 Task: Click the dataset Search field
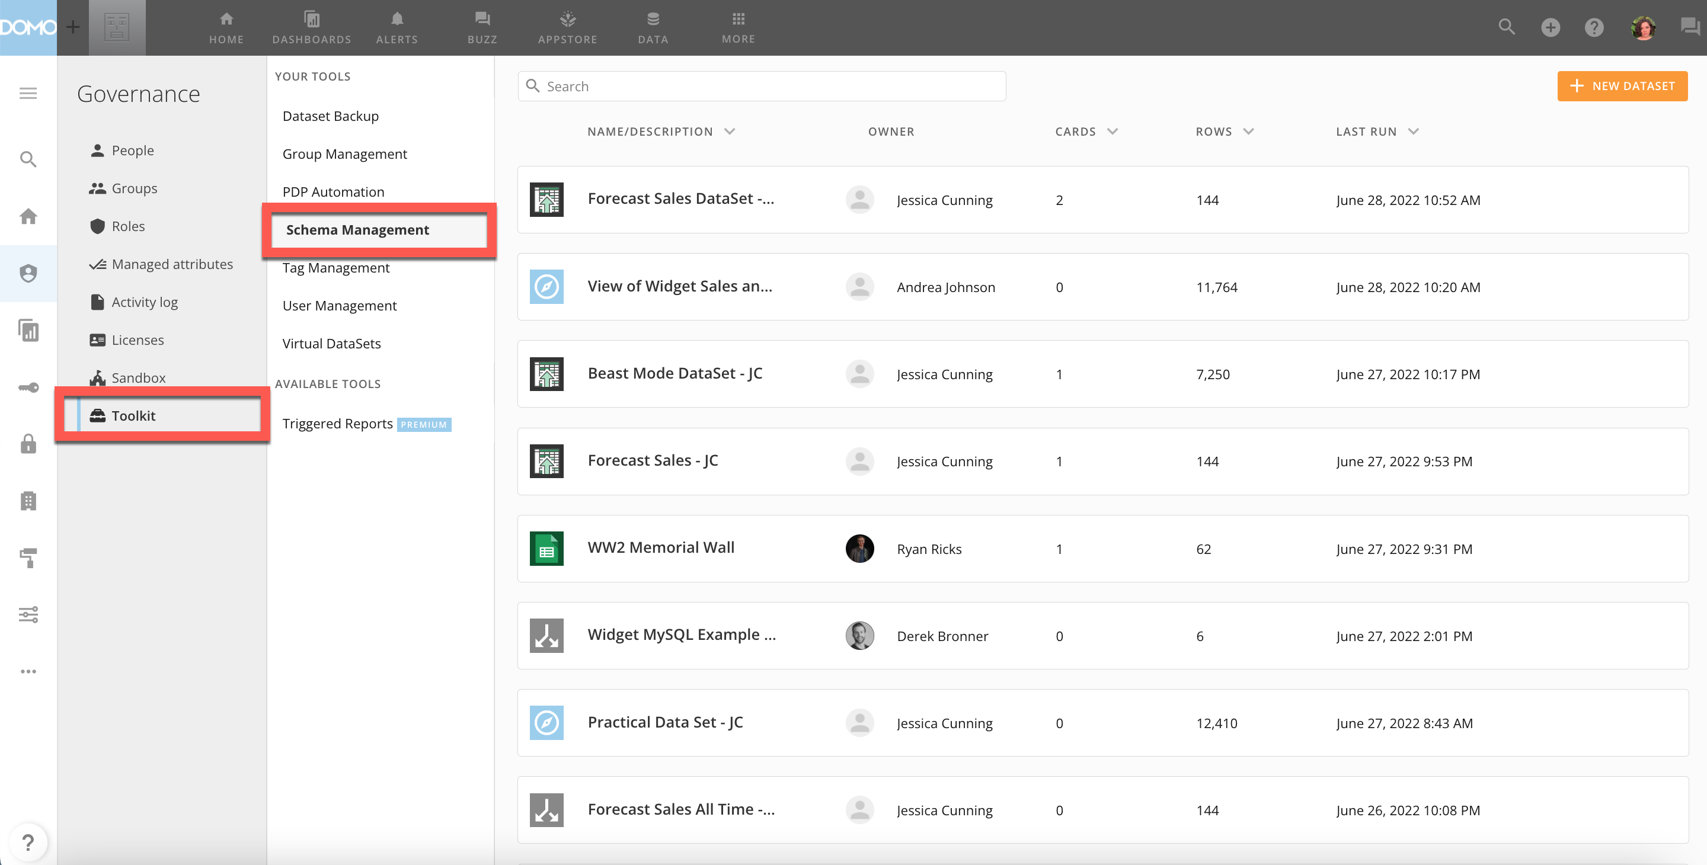click(x=762, y=86)
